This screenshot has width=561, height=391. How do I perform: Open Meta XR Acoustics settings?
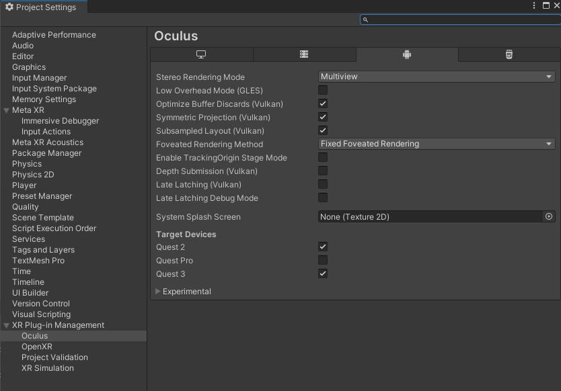point(48,142)
